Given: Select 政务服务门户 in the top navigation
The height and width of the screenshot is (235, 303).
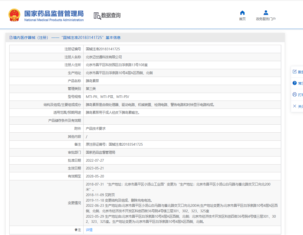Looking at the screenshot, I should [x=265, y=19].
